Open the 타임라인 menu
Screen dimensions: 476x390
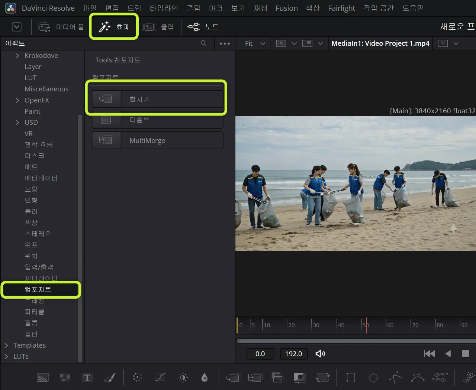[164, 8]
